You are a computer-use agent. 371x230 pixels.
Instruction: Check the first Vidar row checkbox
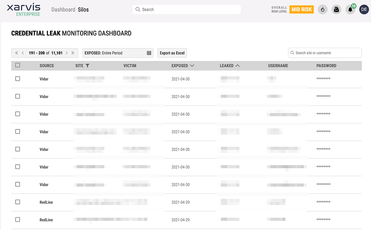(x=17, y=78)
